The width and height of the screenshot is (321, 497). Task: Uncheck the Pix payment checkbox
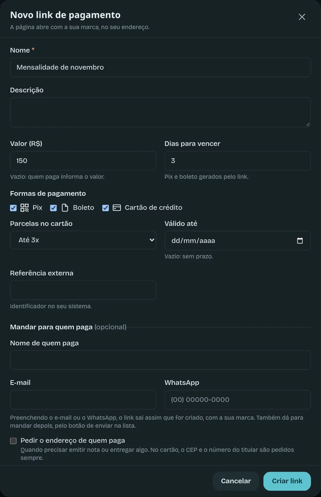pos(13,208)
